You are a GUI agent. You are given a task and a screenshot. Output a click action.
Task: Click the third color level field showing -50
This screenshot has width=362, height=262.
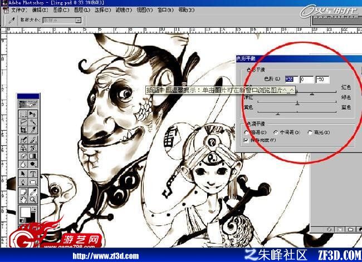point(322,80)
